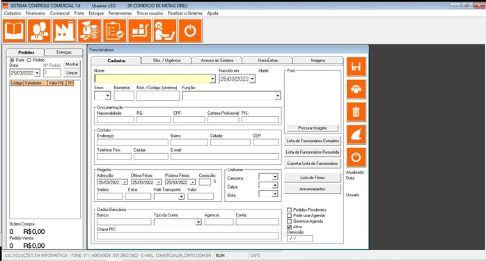Delete record with the trash can icon
Viewport: 486px width, 261px height.
pyautogui.click(x=356, y=111)
